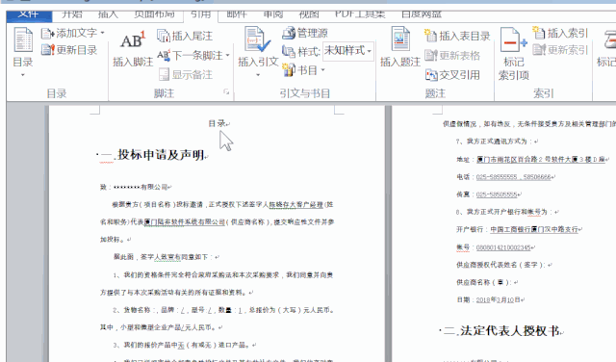Open the 百度网盘 tab
The height and width of the screenshot is (362, 616).
422,14
